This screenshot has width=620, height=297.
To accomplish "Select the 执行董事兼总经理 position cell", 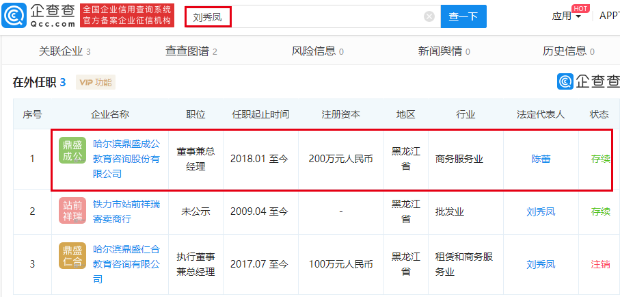I will [x=196, y=264].
